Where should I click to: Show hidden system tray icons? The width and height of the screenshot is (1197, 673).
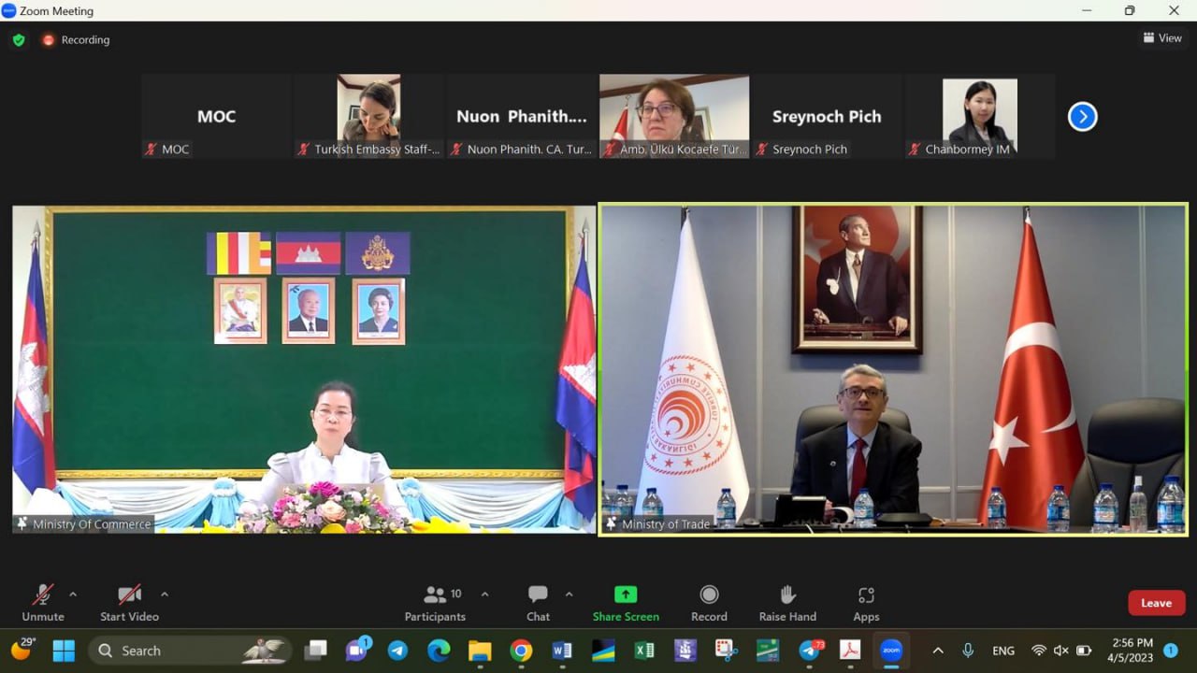click(938, 651)
